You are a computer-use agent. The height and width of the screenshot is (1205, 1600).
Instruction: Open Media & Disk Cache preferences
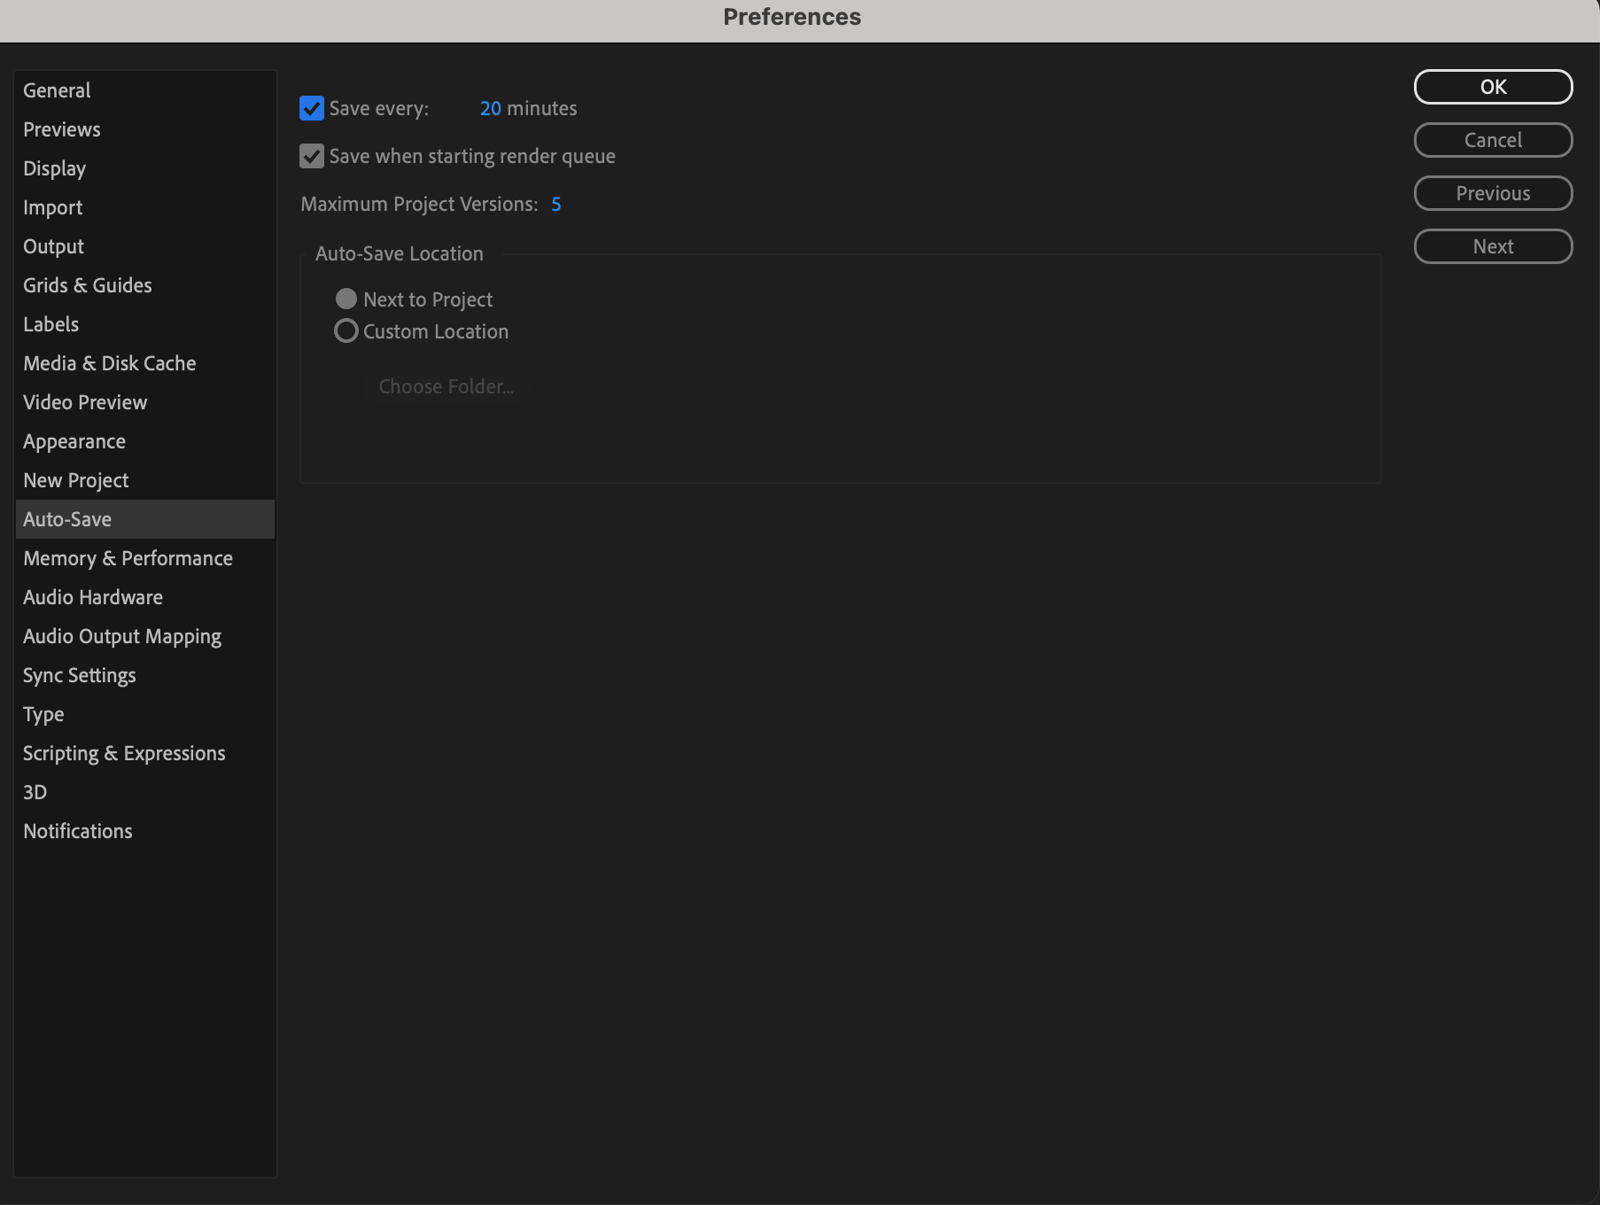(145, 363)
